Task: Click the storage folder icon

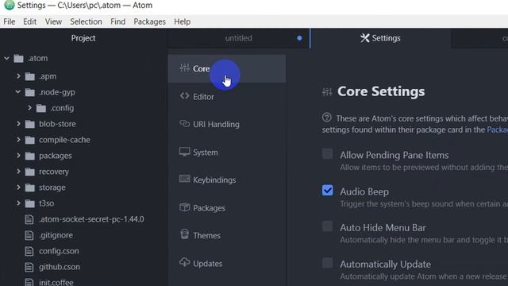Action: pyautogui.click(x=30, y=187)
